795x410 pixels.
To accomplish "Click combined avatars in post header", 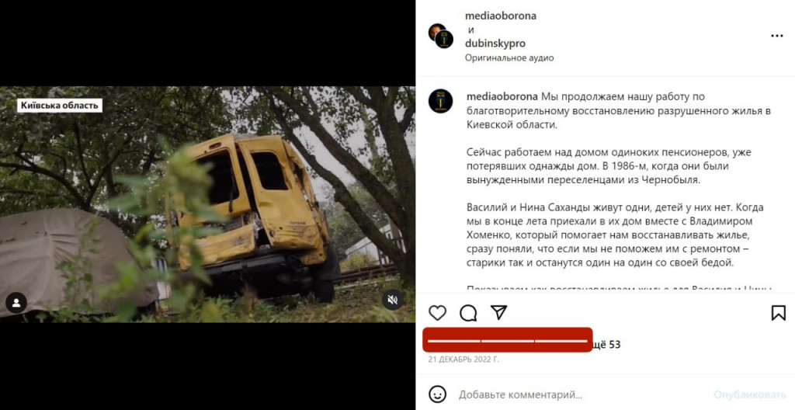I will pyautogui.click(x=441, y=36).
